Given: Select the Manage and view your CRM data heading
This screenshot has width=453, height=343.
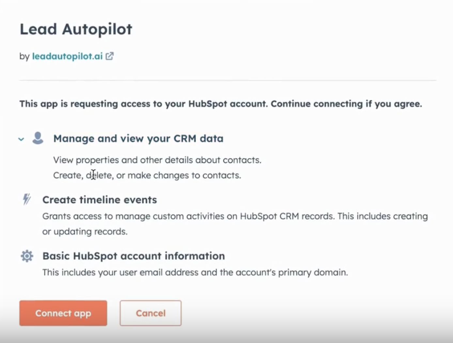Looking at the screenshot, I should click(x=138, y=139).
